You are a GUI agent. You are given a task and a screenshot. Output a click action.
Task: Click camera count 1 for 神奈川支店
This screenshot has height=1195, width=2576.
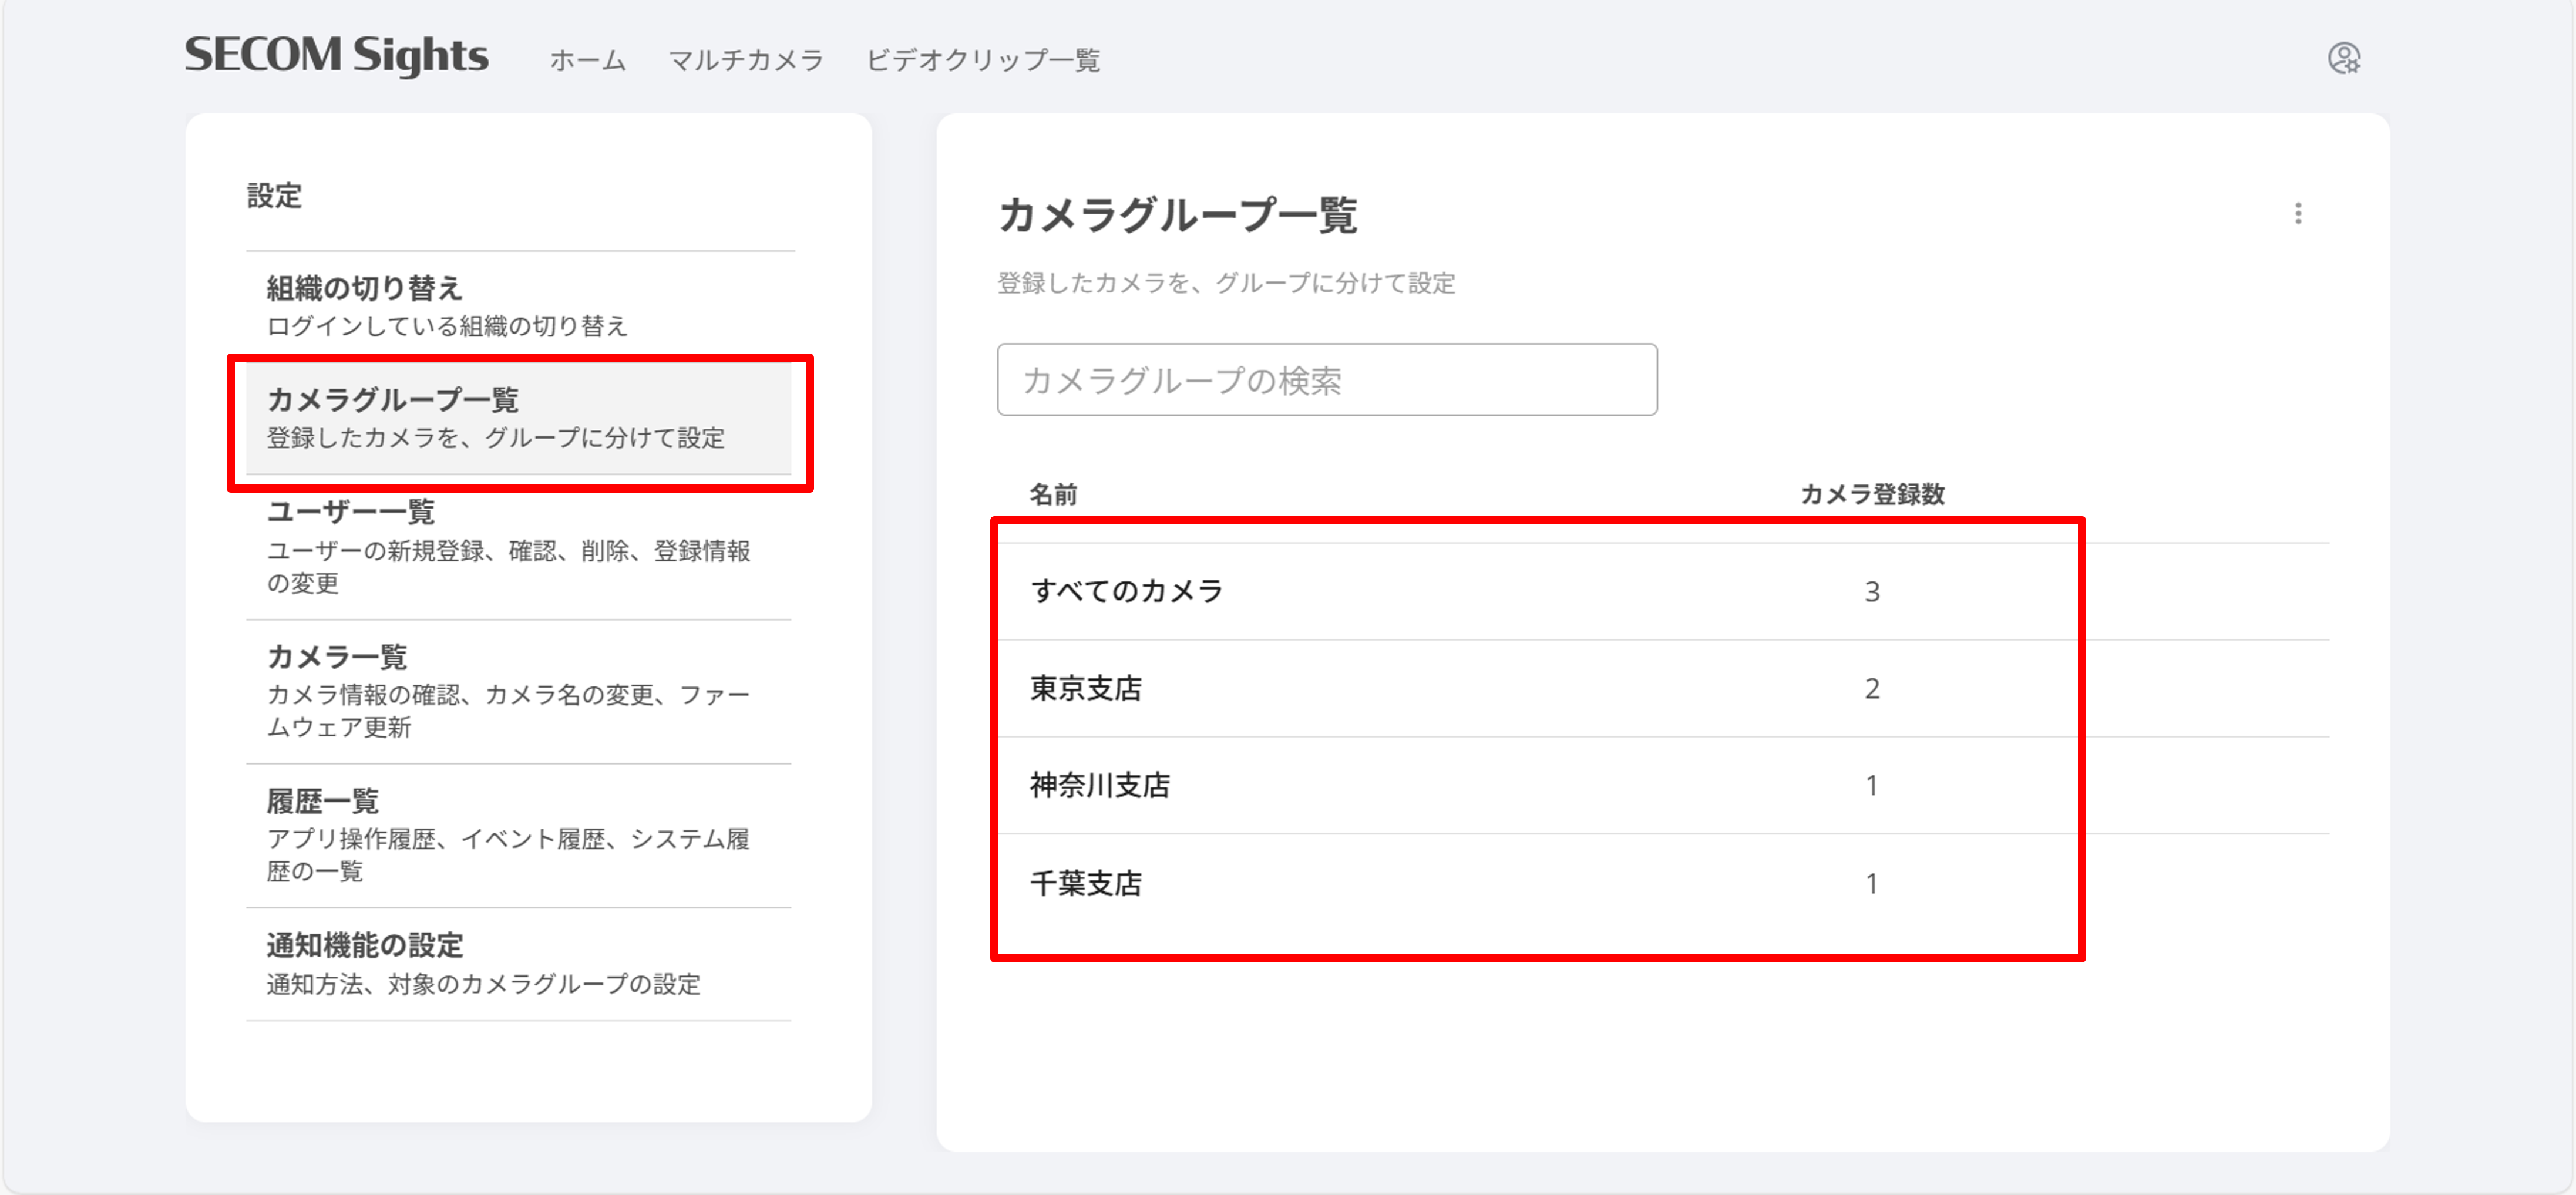[x=1872, y=786]
